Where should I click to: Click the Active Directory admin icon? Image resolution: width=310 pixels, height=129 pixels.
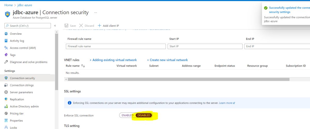[x=6, y=106]
